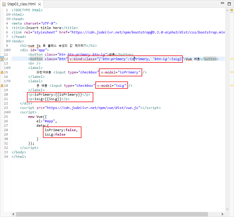Click the isPrimary:{{isPrimary}} paragraph line
This screenshot has width=234, height=217.
click(x=59, y=94)
